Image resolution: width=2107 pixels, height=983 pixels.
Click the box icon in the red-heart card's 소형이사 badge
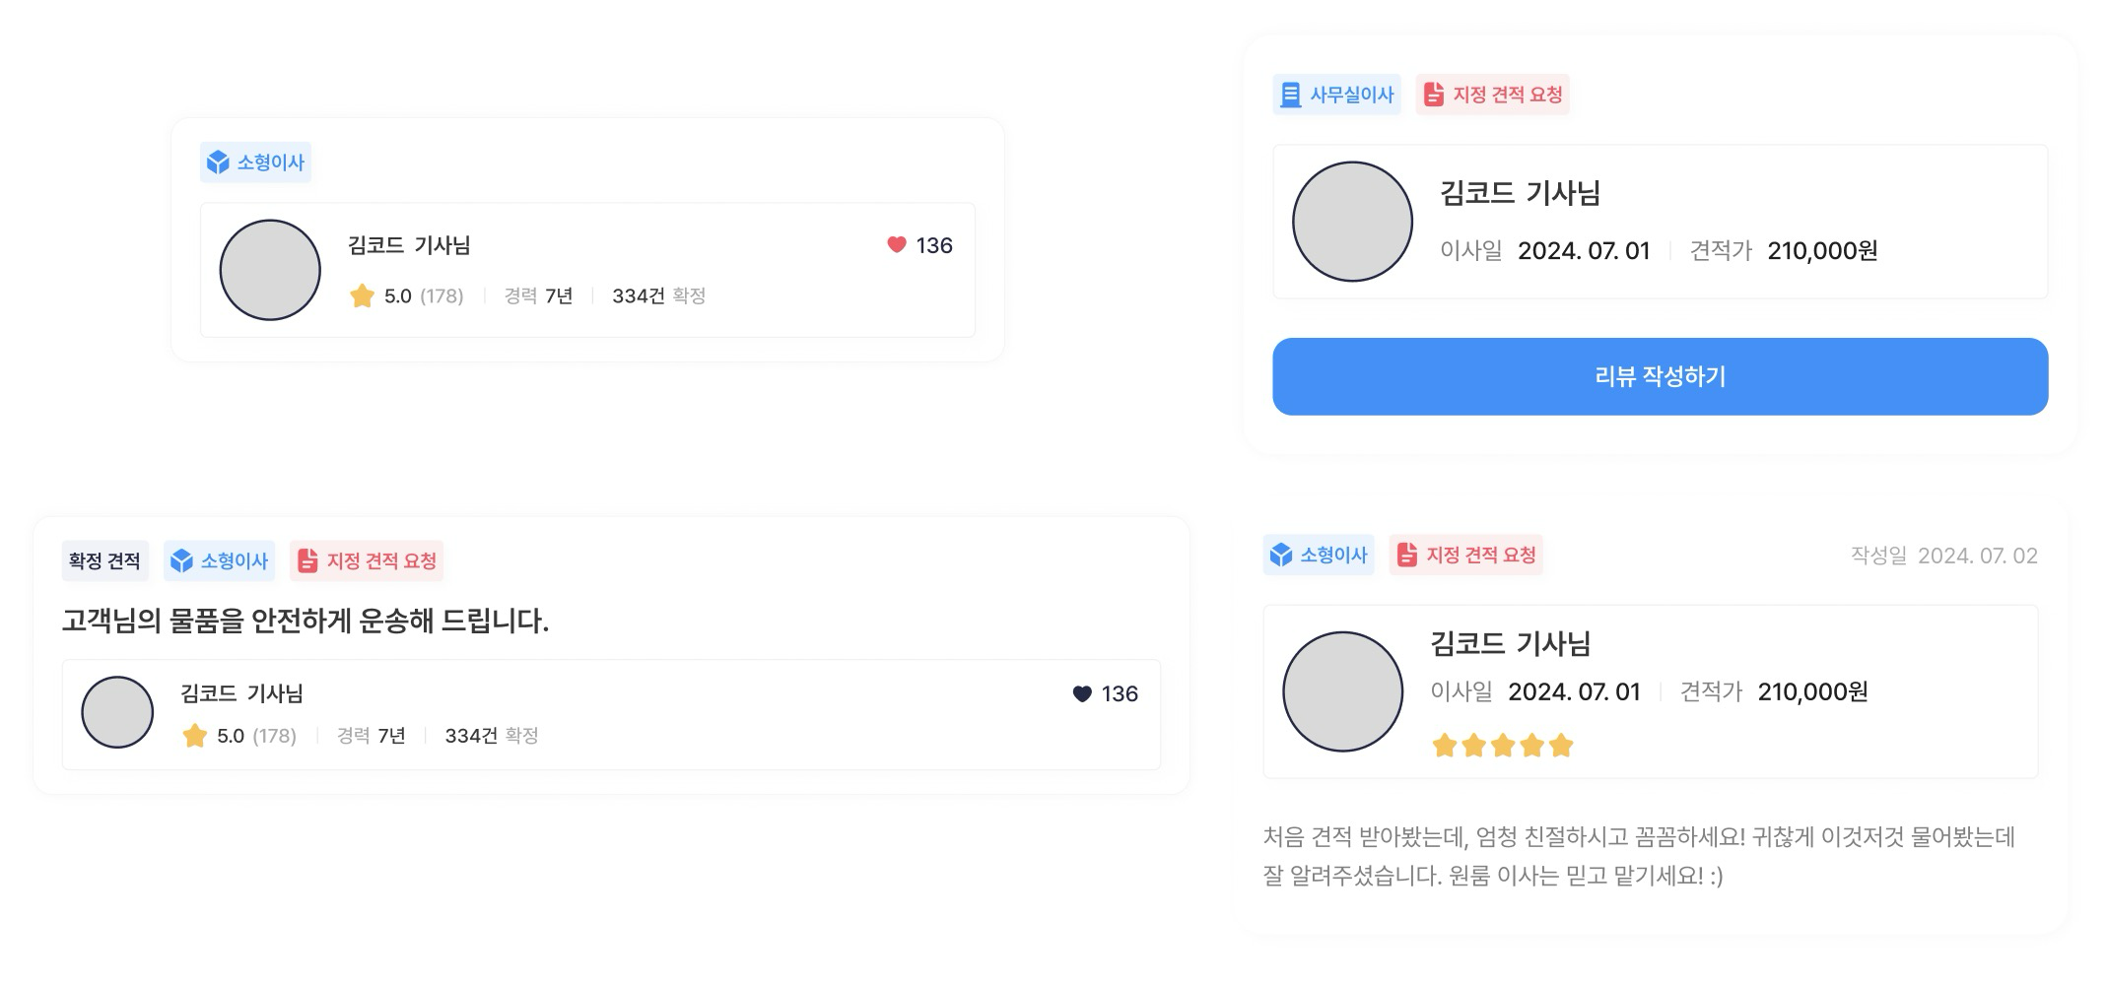[x=218, y=163]
